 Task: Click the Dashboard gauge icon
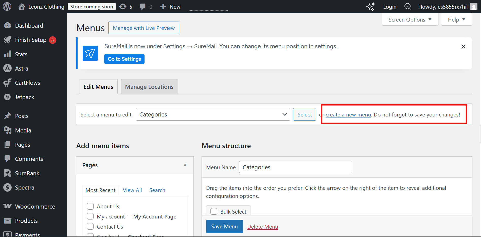coord(8,25)
